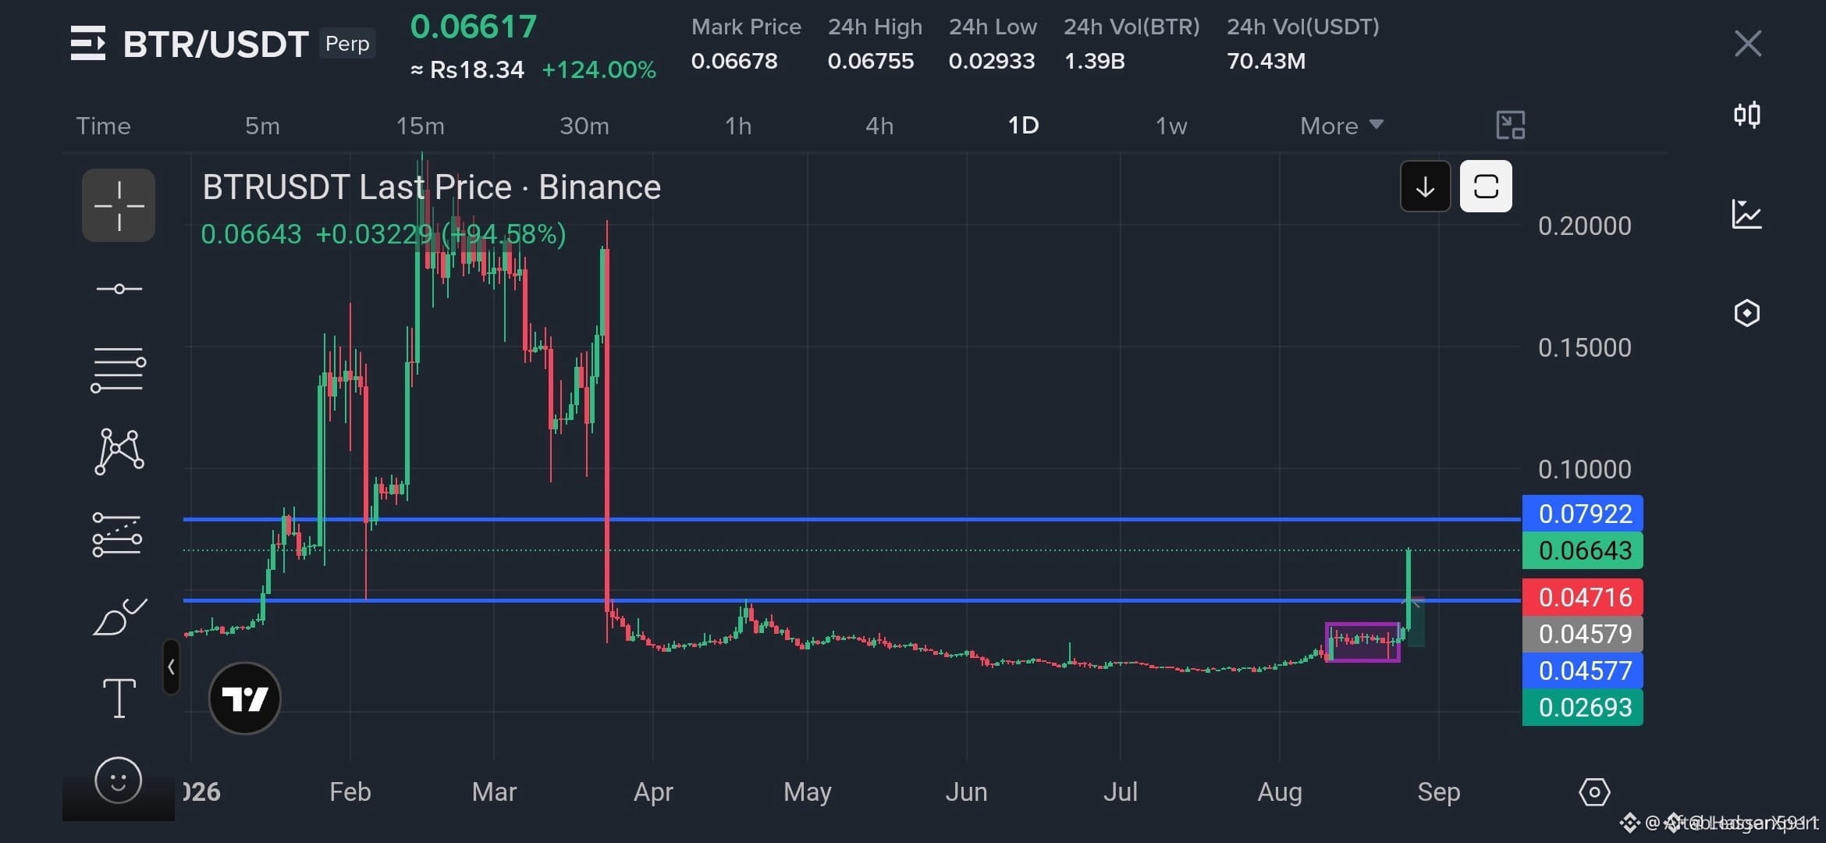This screenshot has width=1826, height=843.
Task: Open TradingView logo link
Action: click(245, 698)
